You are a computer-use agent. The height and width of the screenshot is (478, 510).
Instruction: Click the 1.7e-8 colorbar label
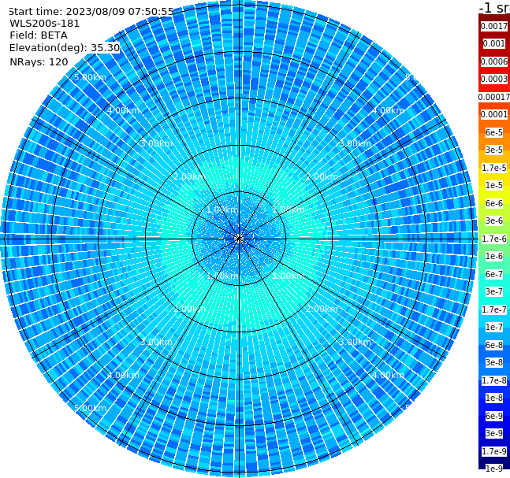click(494, 380)
